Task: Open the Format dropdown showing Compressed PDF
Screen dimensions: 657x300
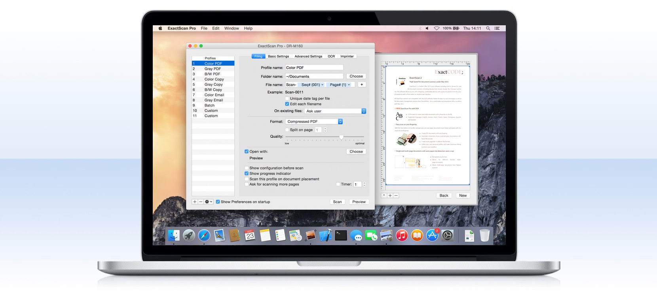Action: [314, 122]
